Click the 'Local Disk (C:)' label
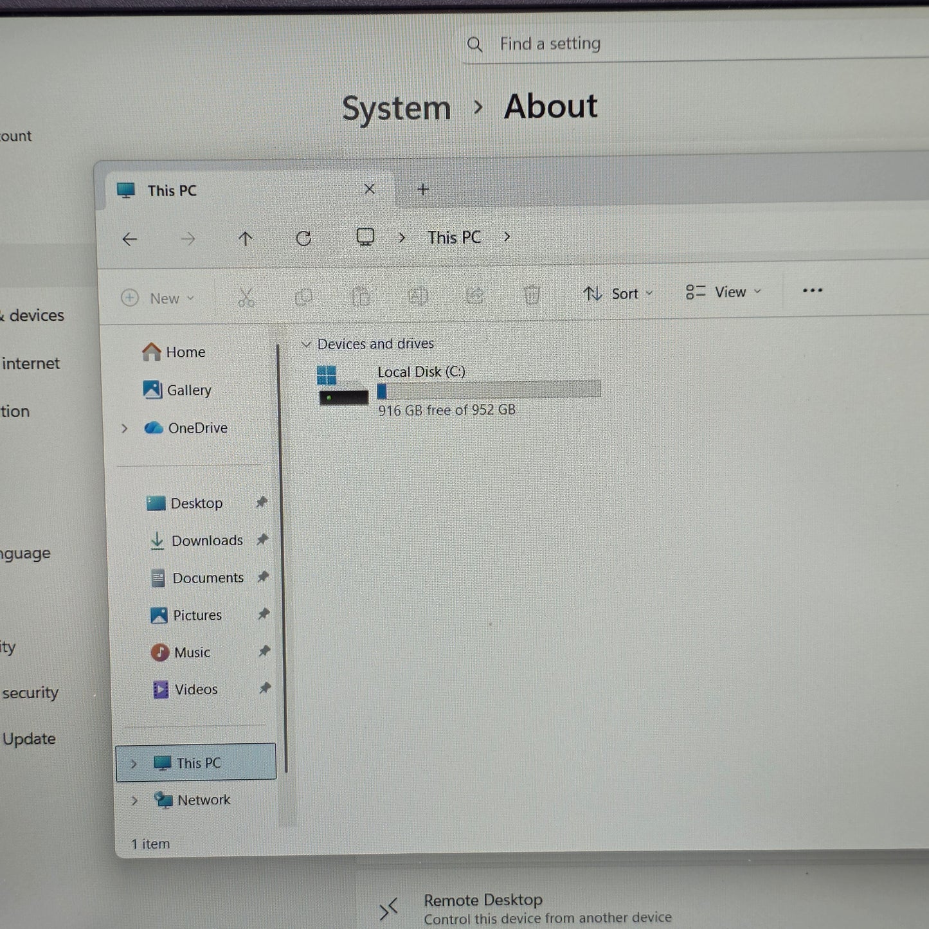Viewport: 929px width, 929px height. (421, 372)
